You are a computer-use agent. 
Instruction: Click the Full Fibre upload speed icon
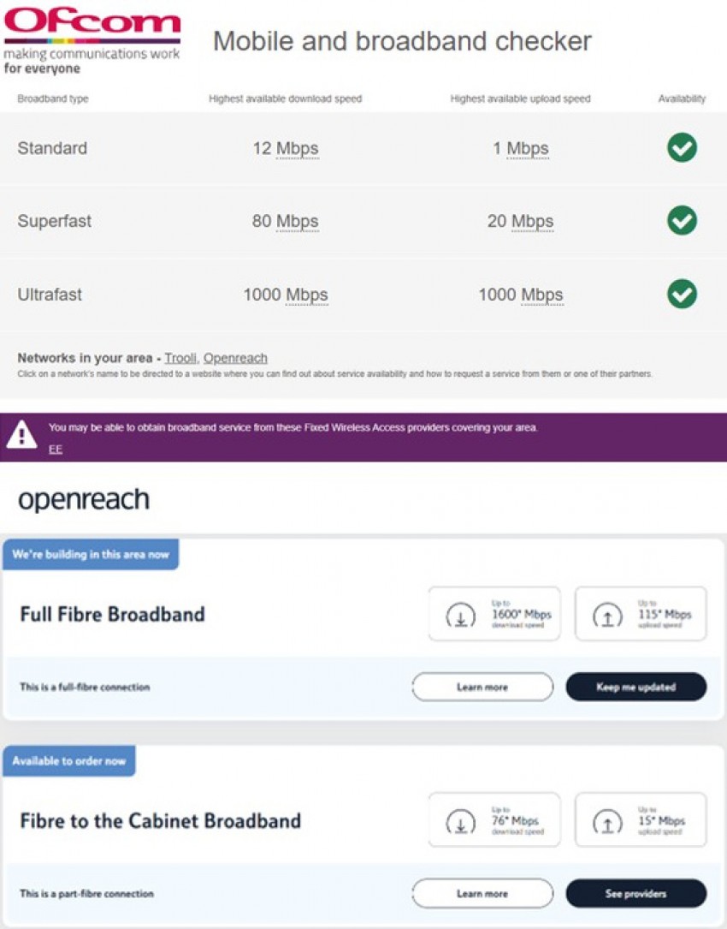607,615
